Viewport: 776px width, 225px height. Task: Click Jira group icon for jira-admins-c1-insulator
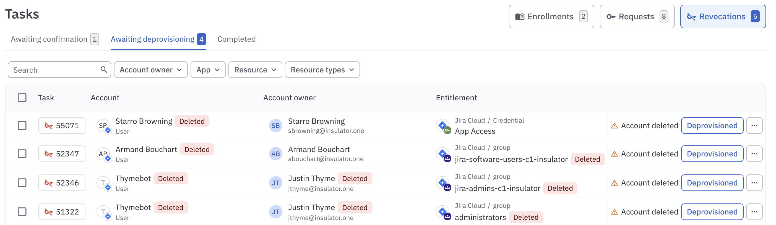point(443,183)
